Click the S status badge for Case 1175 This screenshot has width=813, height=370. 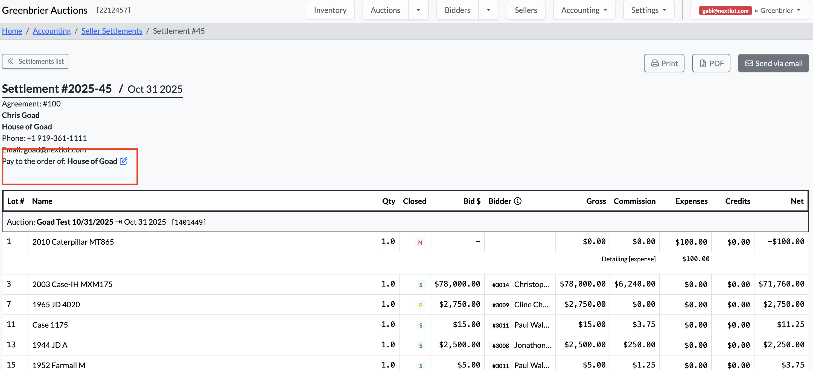420,325
